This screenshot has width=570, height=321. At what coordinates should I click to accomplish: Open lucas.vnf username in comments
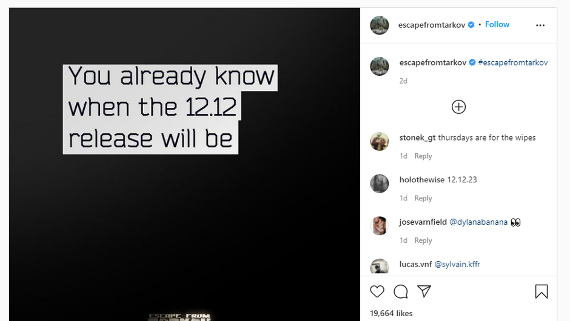tap(415, 264)
